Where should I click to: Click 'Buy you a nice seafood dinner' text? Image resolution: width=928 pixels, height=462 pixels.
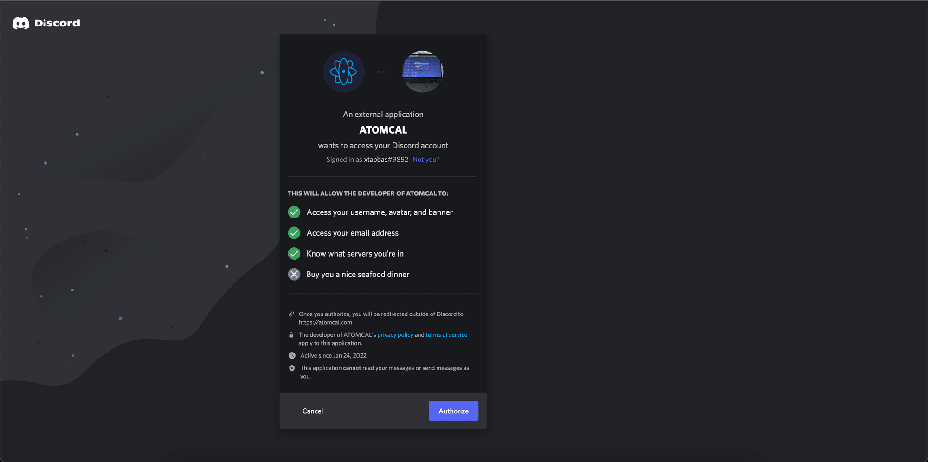[358, 275]
